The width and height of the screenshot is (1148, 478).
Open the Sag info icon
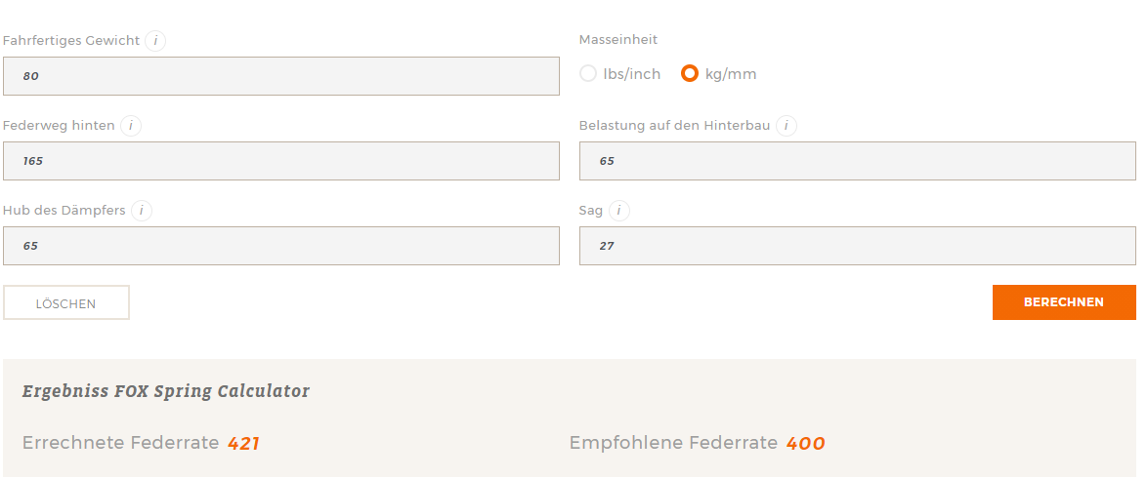(x=618, y=211)
